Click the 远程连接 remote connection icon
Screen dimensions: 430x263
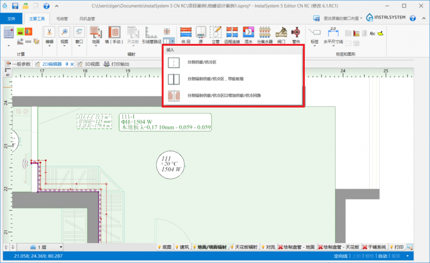coord(232,32)
